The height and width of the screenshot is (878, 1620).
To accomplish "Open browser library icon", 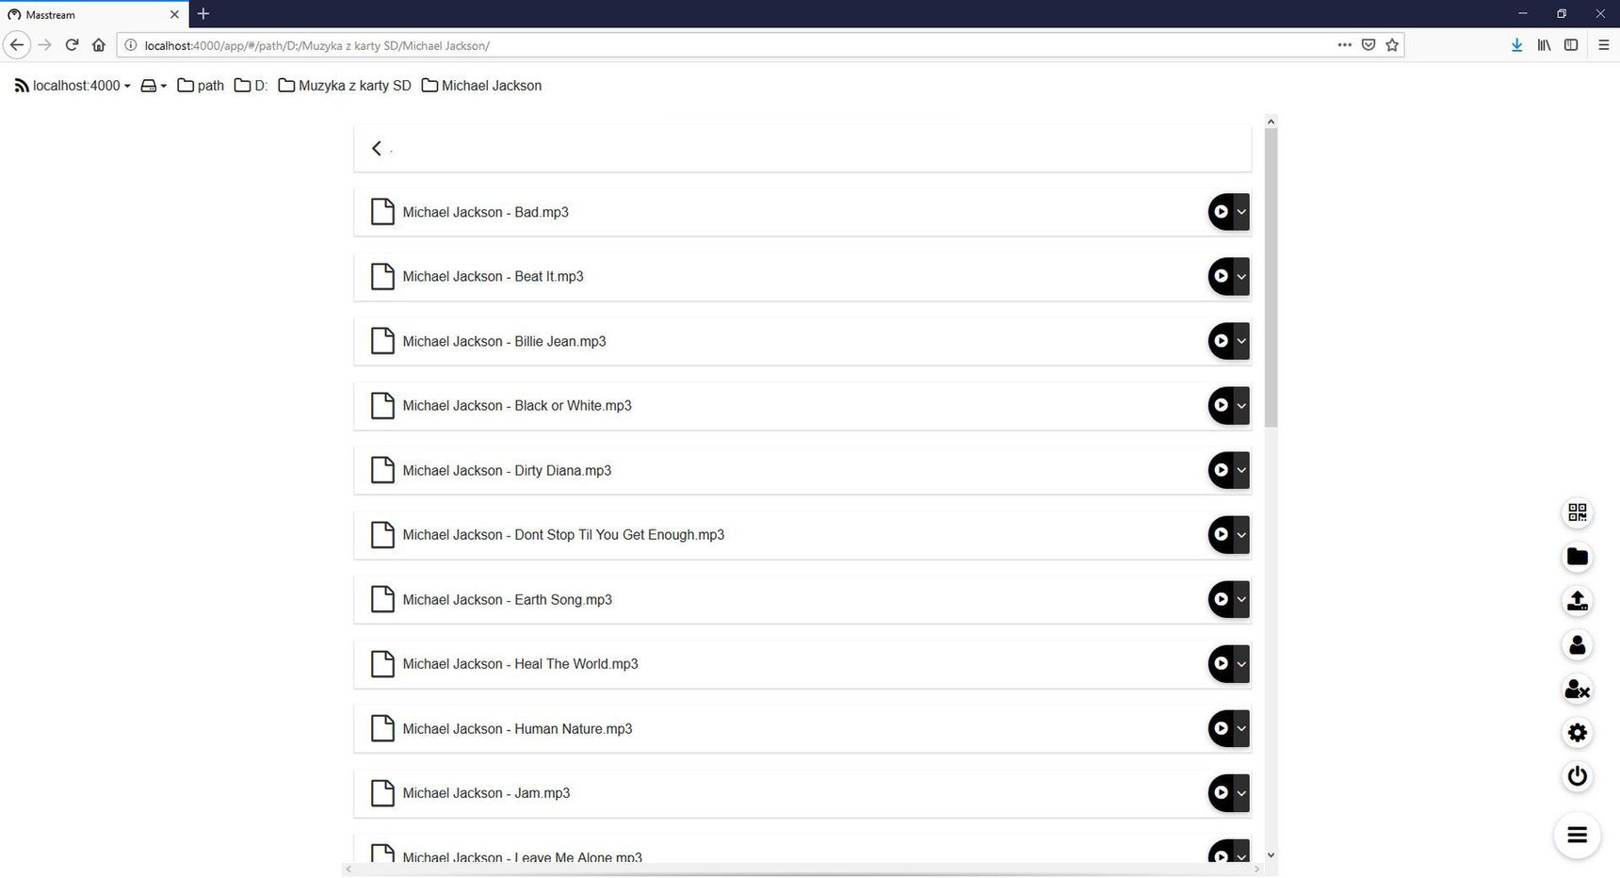I will coord(1544,44).
